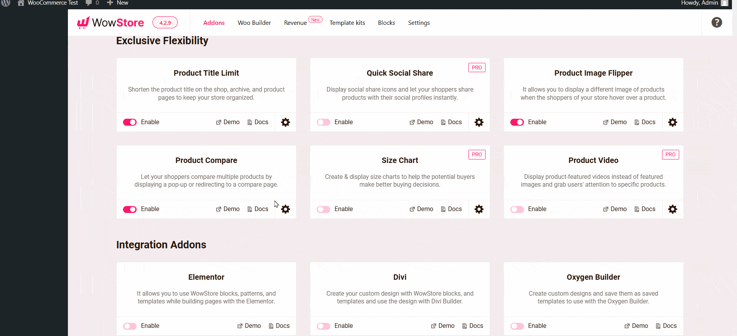Open Oxygen Builder Demo link

coord(636,326)
